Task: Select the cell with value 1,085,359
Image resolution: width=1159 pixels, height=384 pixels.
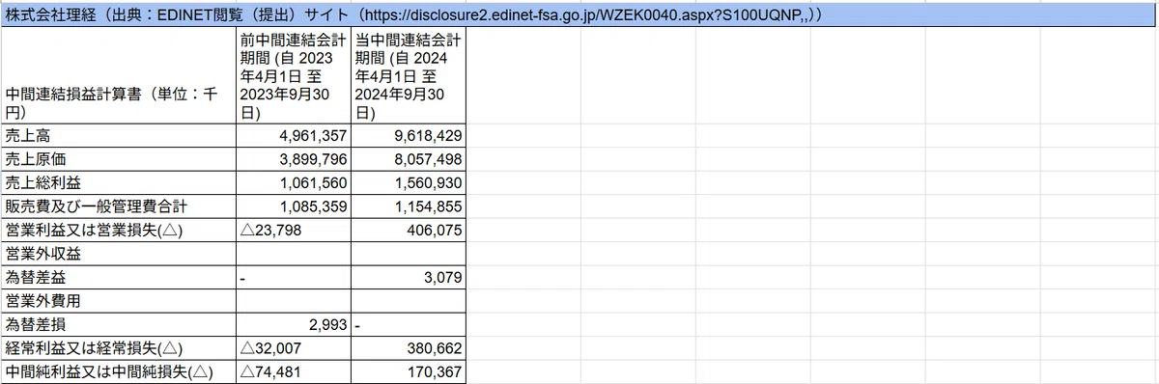Action: (294, 206)
